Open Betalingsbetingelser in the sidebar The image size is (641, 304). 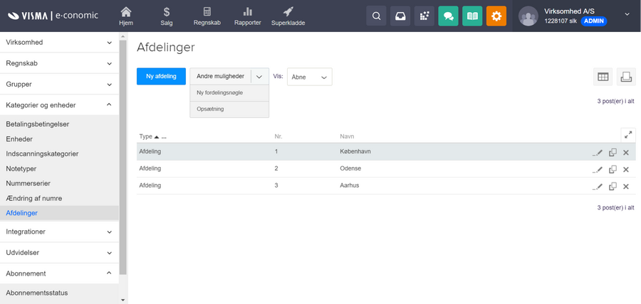37,124
